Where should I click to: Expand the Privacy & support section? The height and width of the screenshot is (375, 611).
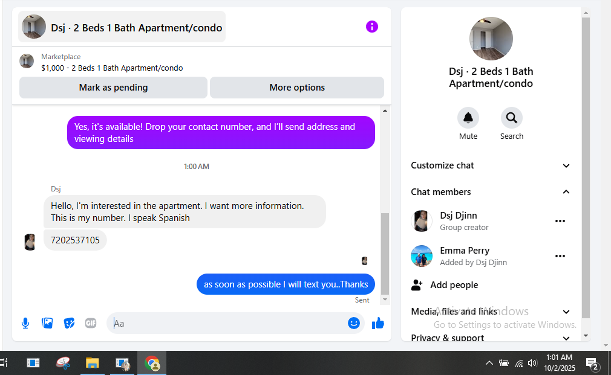pos(491,338)
